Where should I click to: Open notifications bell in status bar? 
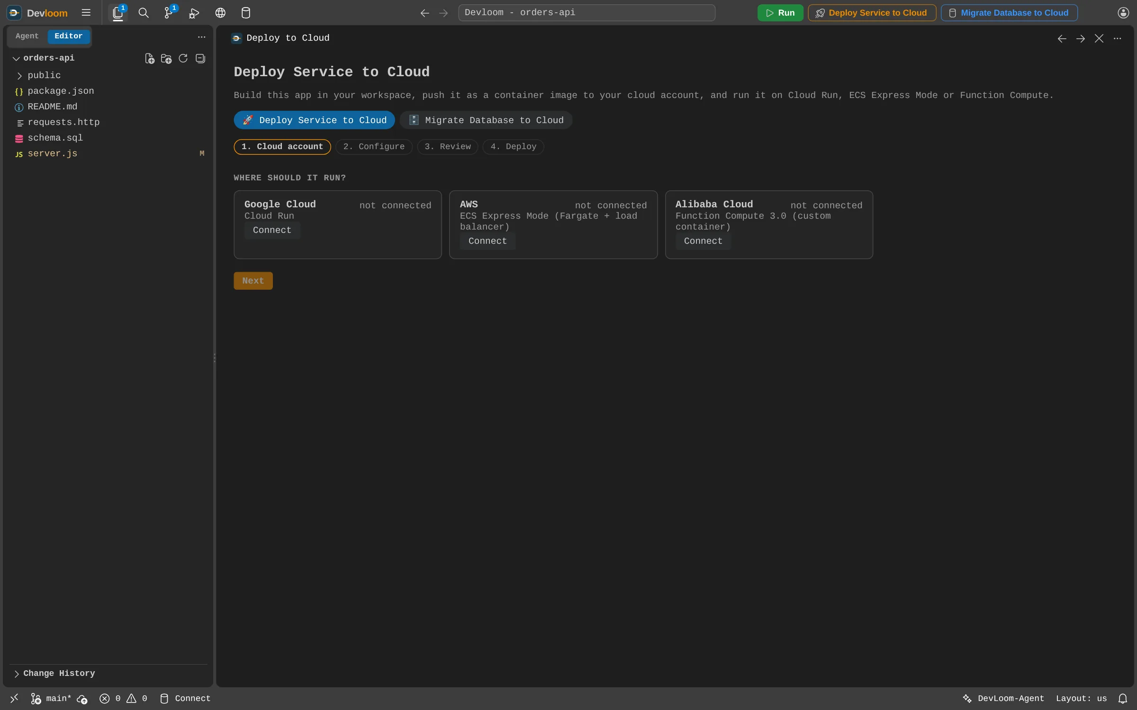pyautogui.click(x=1123, y=699)
